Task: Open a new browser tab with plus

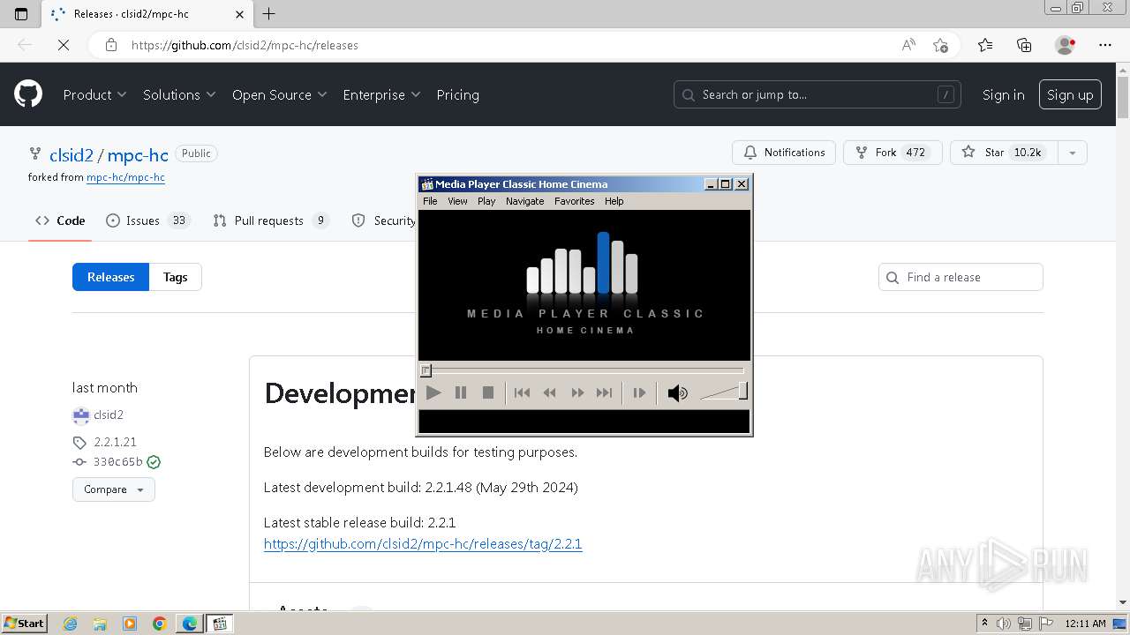Action: click(269, 14)
